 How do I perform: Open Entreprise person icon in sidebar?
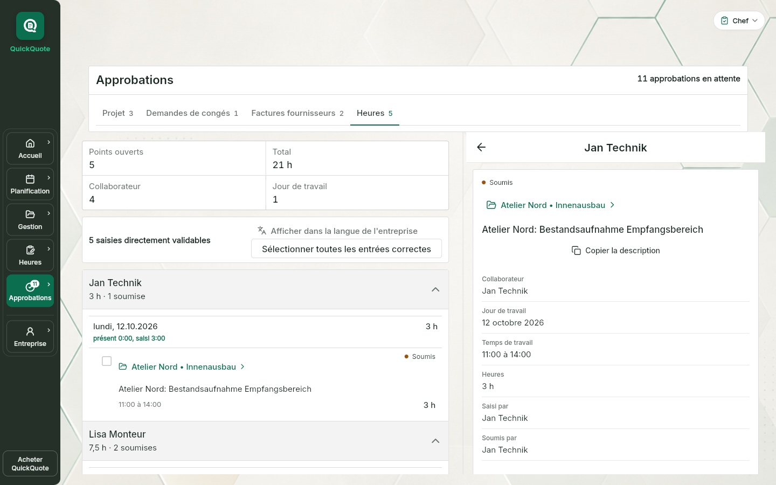pos(30,331)
